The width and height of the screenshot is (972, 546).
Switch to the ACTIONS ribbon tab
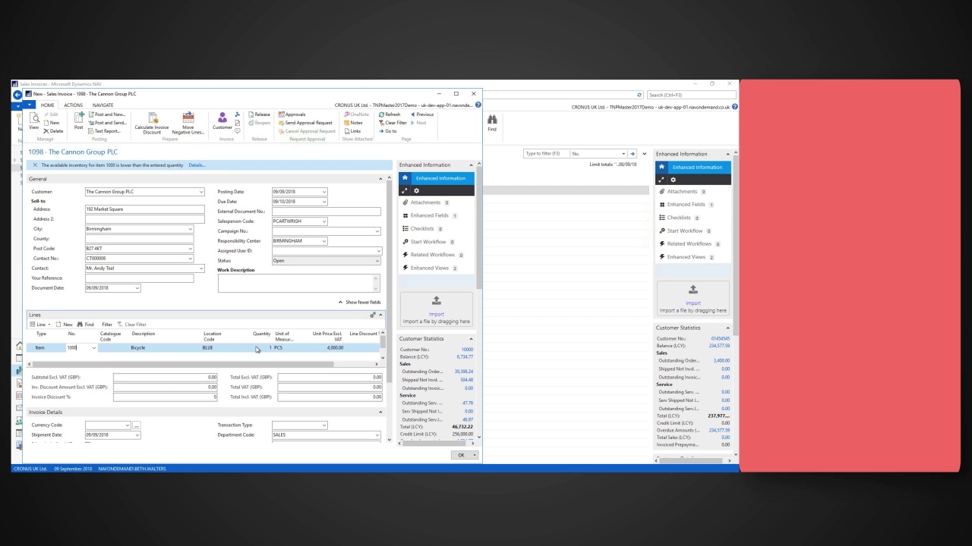[74, 105]
